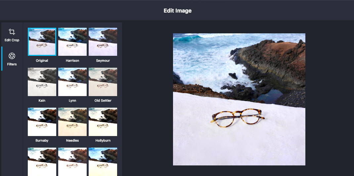Image resolution: width=354 pixels, height=176 pixels.
Task: Click the Kain filter name
Action: [42, 100]
